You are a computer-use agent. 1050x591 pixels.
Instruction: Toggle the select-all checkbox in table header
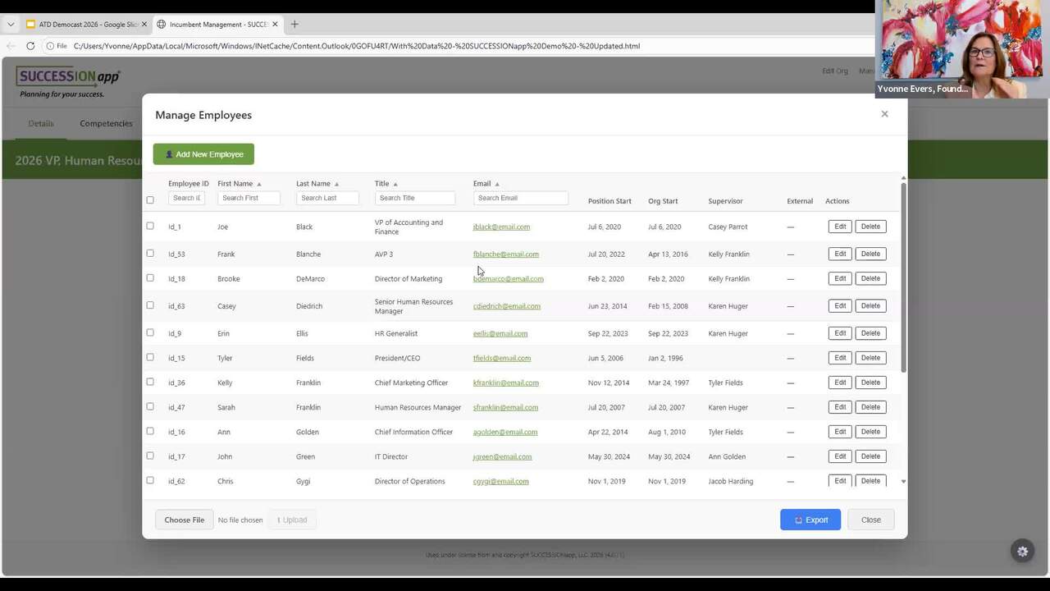click(150, 199)
